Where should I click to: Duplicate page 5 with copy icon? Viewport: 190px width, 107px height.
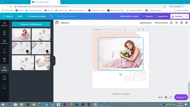click(x=138, y=29)
